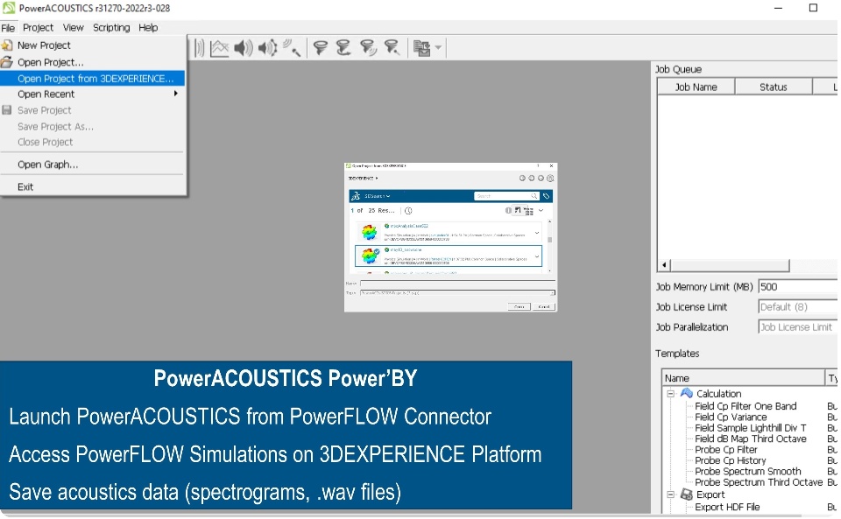This screenshot has width=841, height=519.
Task: Select Field Sample Lighthill Div T template
Action: [751, 428]
